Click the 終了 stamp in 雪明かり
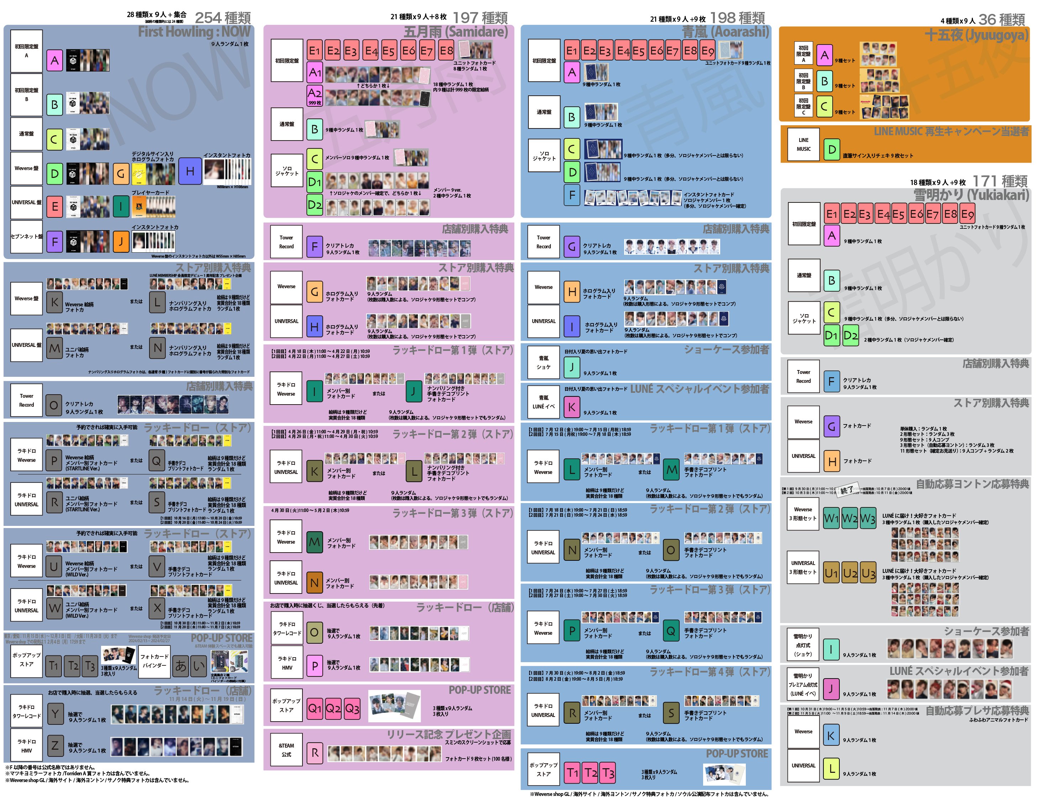Image resolution: width=1044 pixels, height=802 pixels. [847, 490]
